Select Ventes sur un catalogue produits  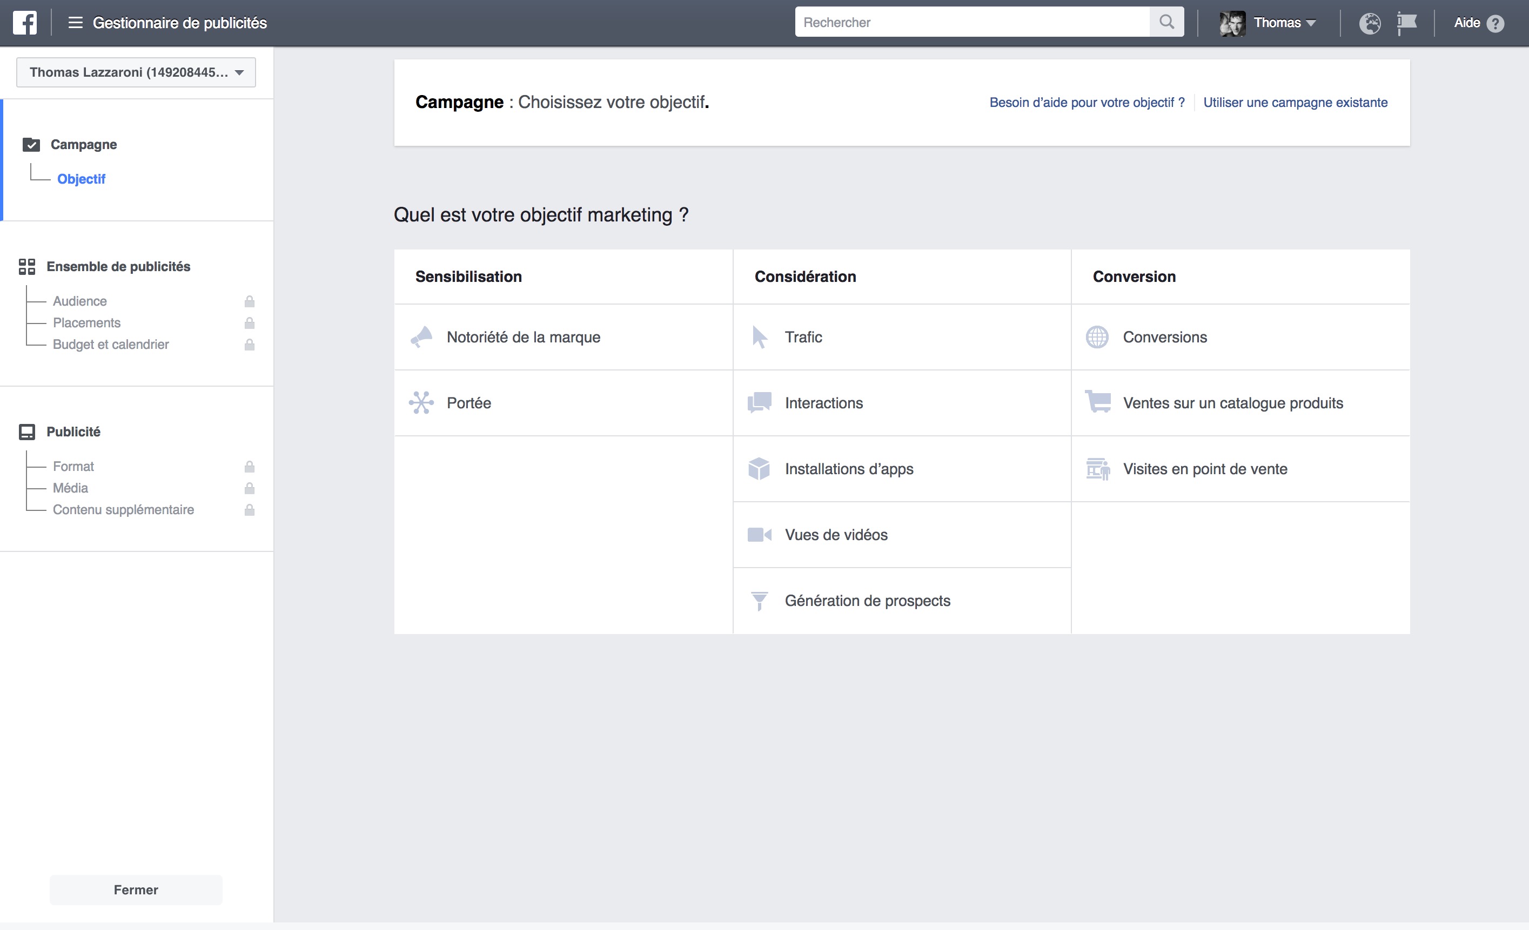(1232, 403)
